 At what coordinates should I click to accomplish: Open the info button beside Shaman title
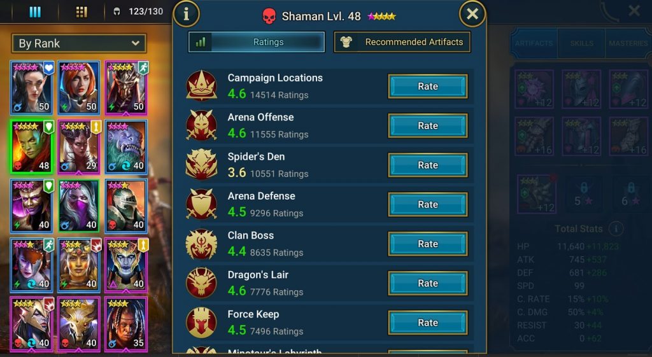pos(186,14)
